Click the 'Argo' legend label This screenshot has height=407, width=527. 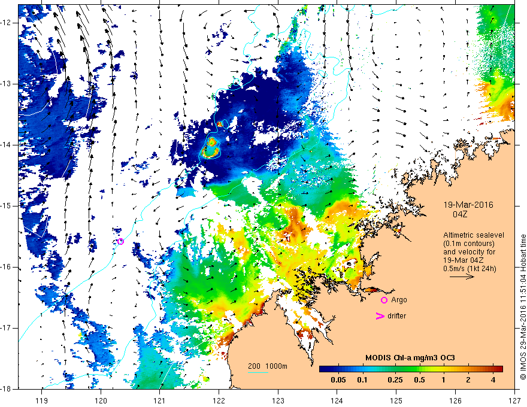(399, 300)
